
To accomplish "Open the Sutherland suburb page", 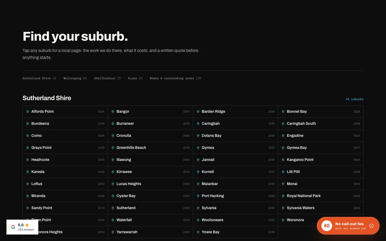I will pyautogui.click(x=150, y=208).
